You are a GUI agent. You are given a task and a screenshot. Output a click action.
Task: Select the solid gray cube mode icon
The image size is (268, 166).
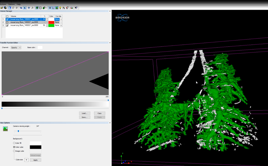(17, 8)
